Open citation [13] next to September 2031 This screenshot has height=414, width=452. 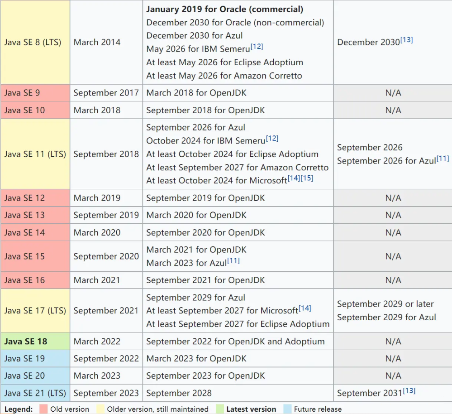[409, 390]
